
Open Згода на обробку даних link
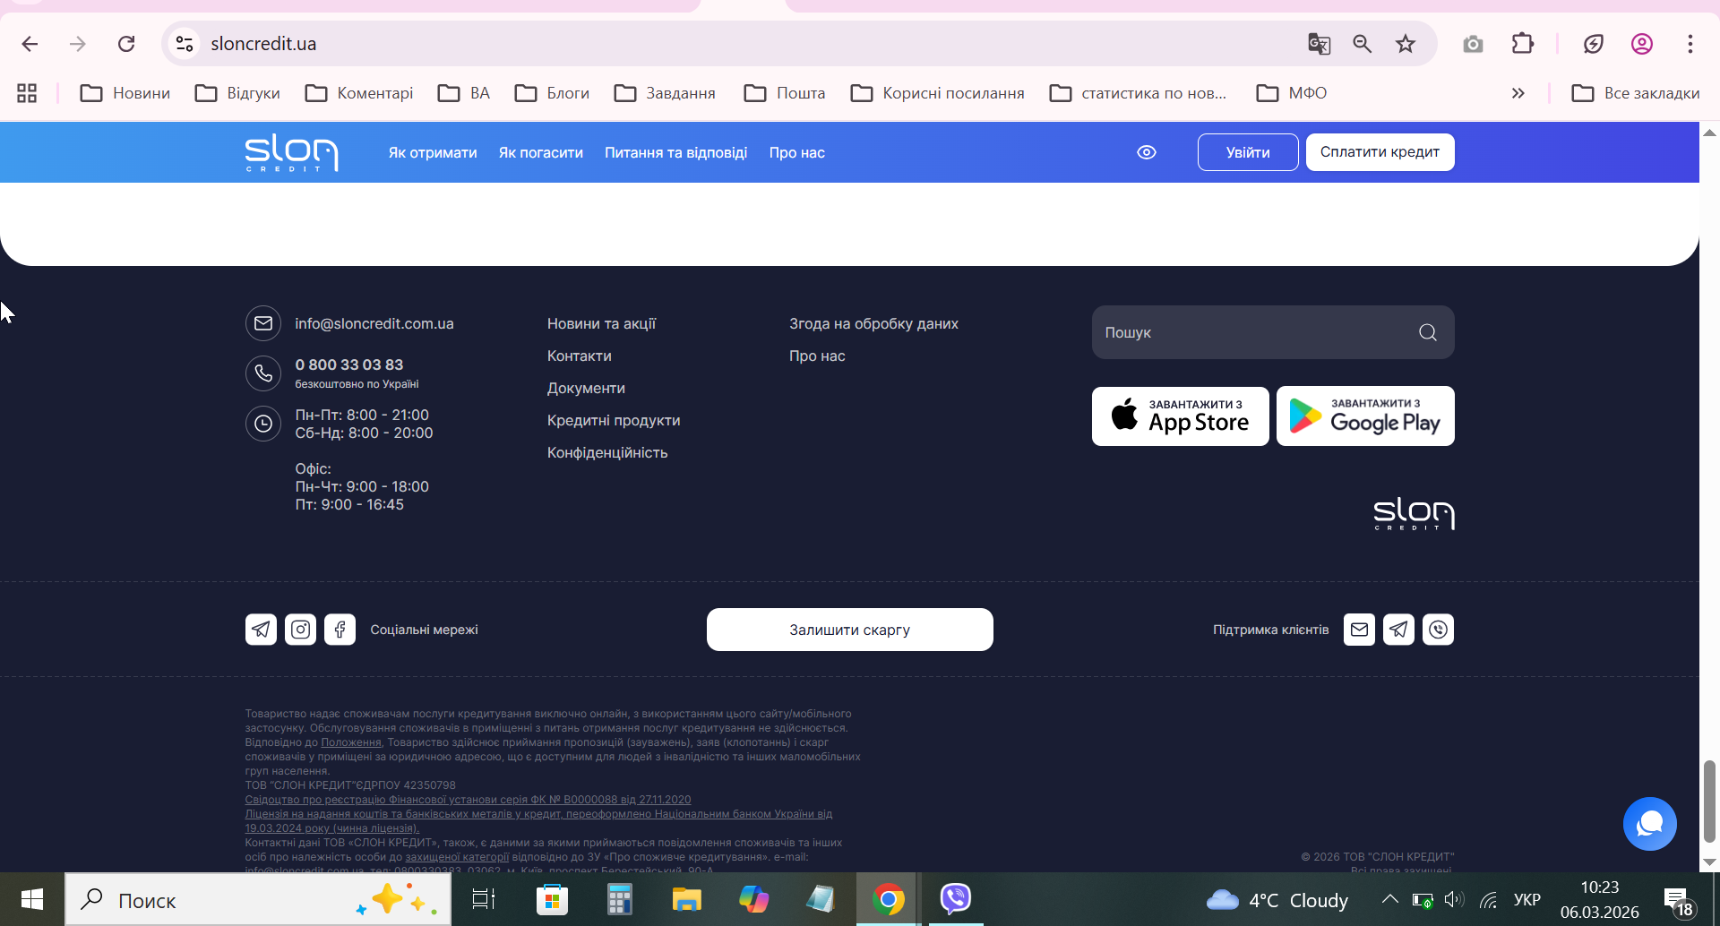point(873,323)
